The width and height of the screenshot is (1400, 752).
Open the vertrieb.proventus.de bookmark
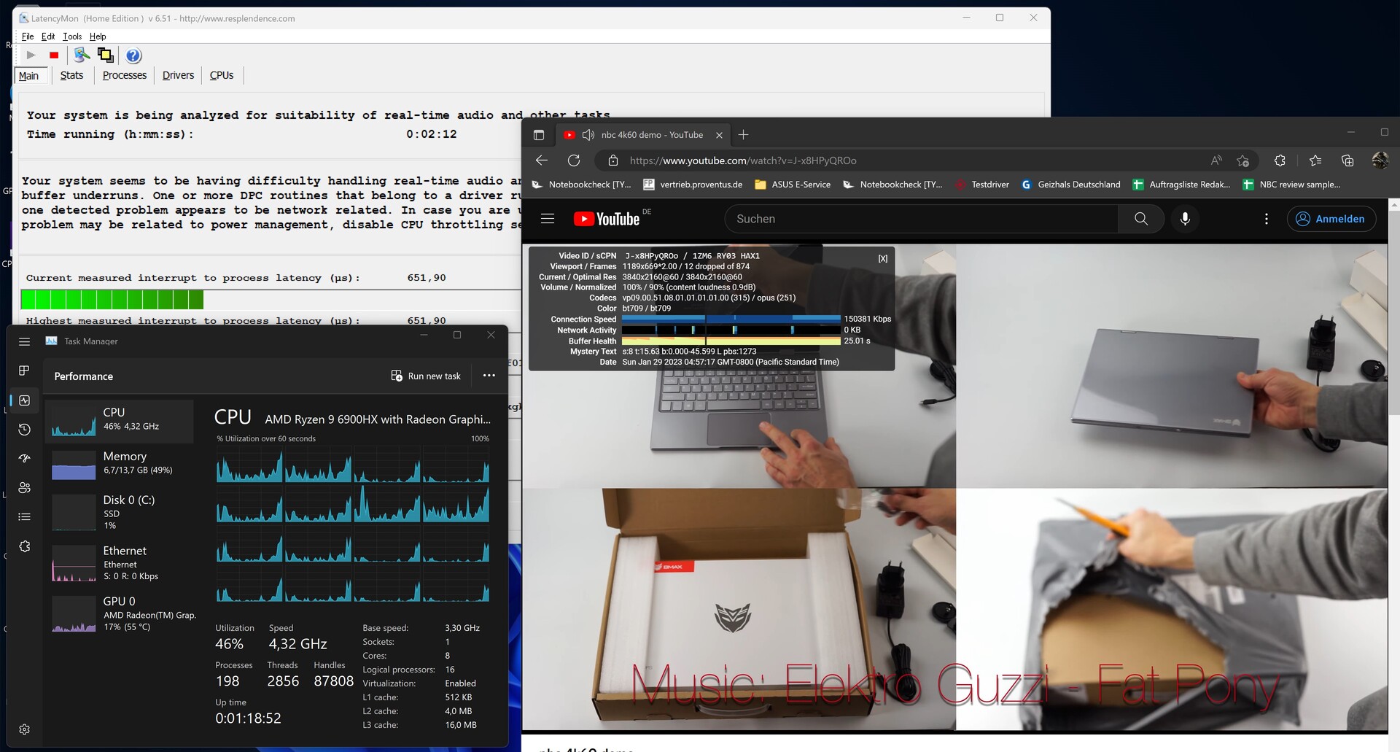tap(693, 185)
